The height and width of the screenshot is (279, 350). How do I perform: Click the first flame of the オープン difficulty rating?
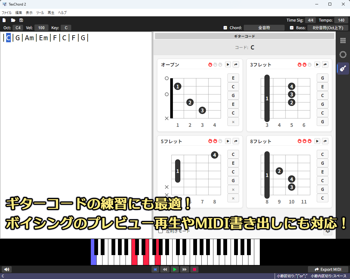coord(210,65)
